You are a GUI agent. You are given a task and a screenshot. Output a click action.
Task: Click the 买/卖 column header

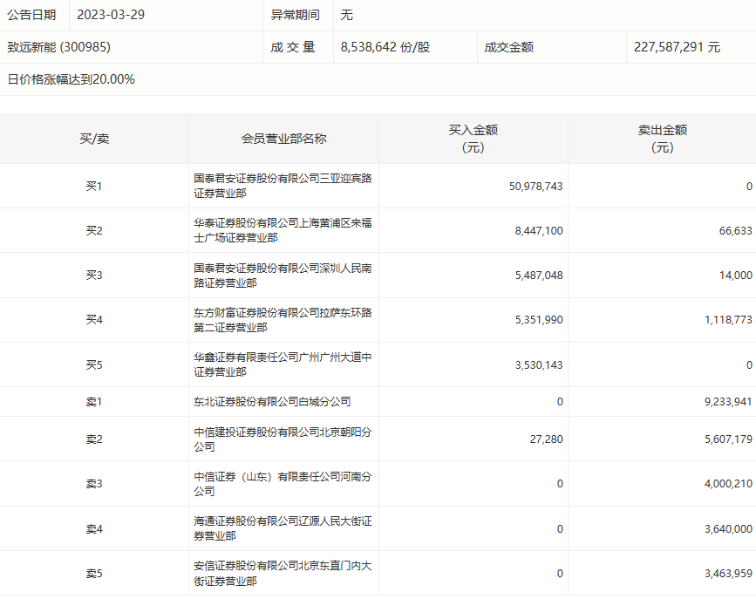point(94,139)
